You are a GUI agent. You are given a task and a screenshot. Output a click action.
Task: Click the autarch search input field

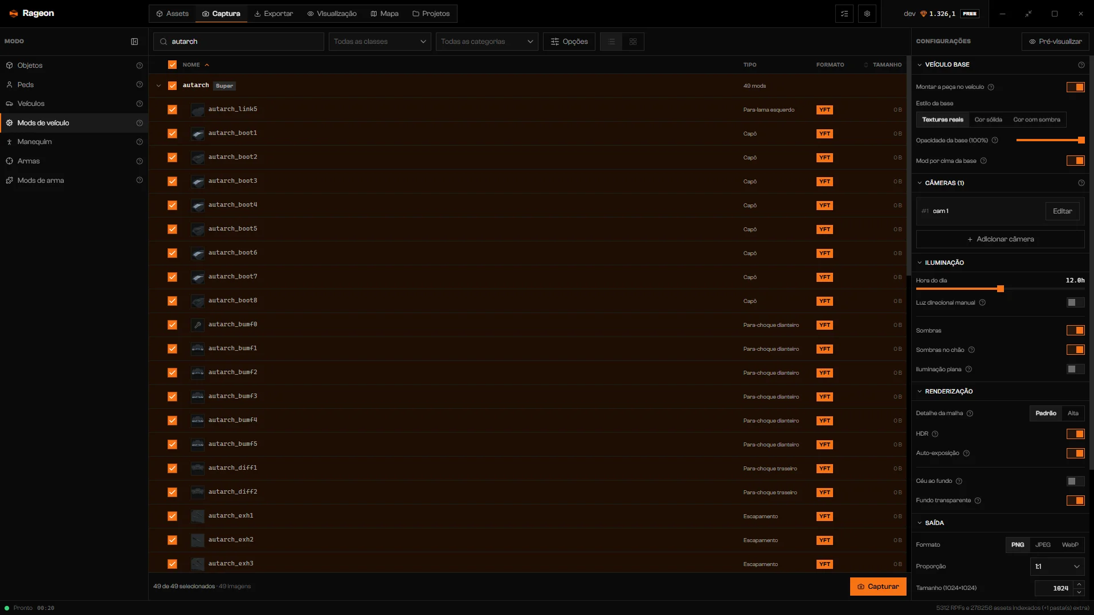(x=239, y=42)
